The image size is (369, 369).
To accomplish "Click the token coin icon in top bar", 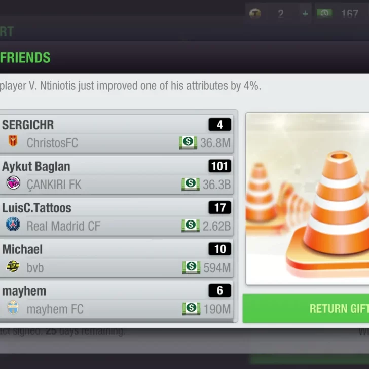I will click(x=255, y=13).
